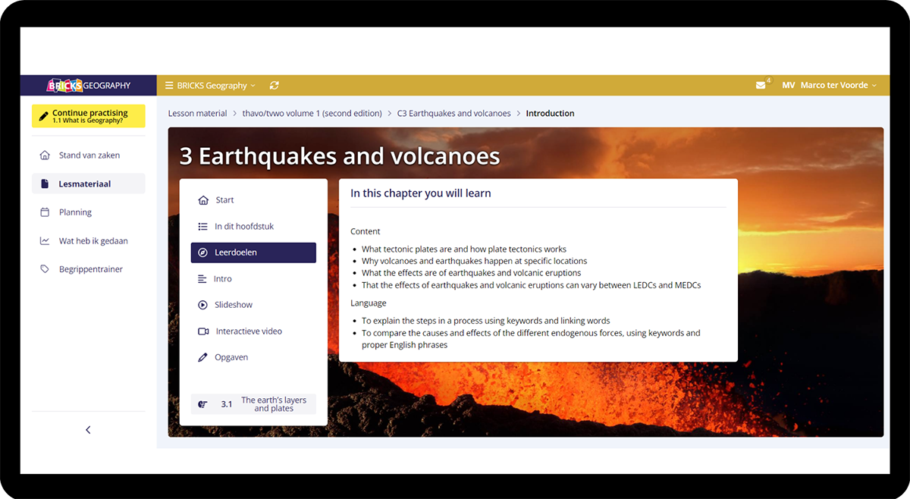This screenshot has width=910, height=499.
Task: Click the chart icon for Wat heb ik gedaan
Action: click(x=45, y=241)
